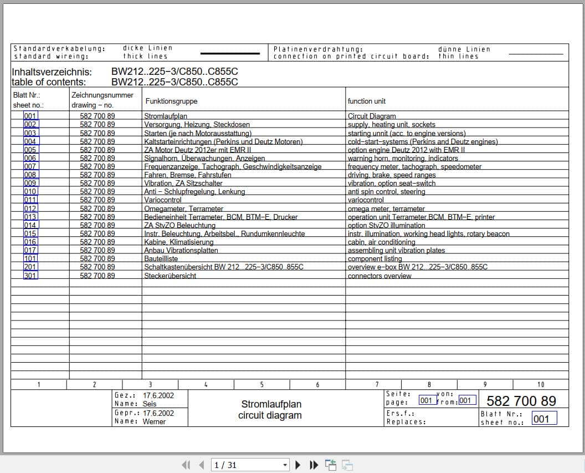Open sheet link 009 Vibration
585x473 pixels.
(30, 183)
